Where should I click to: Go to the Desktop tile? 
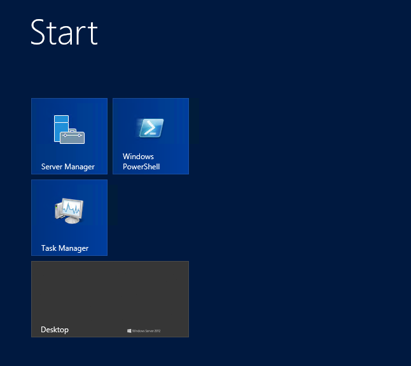(x=110, y=299)
